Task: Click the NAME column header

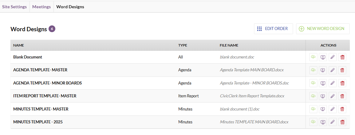Action: point(18,45)
